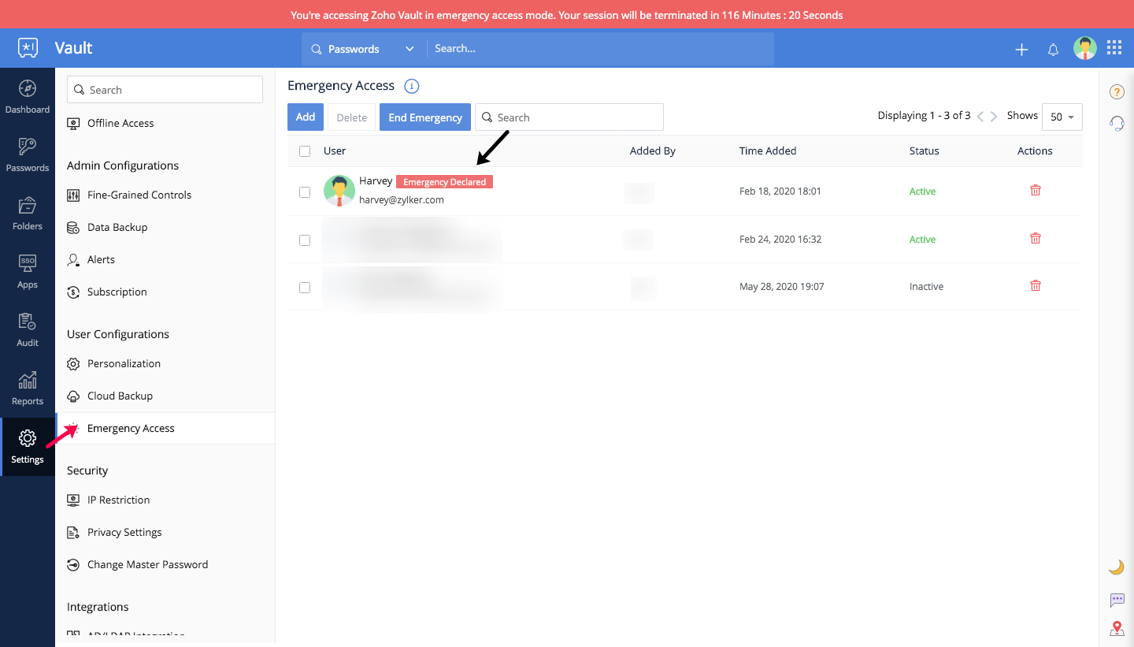The image size is (1134, 647).
Task: Open the Apps SSO section
Action: click(x=28, y=272)
